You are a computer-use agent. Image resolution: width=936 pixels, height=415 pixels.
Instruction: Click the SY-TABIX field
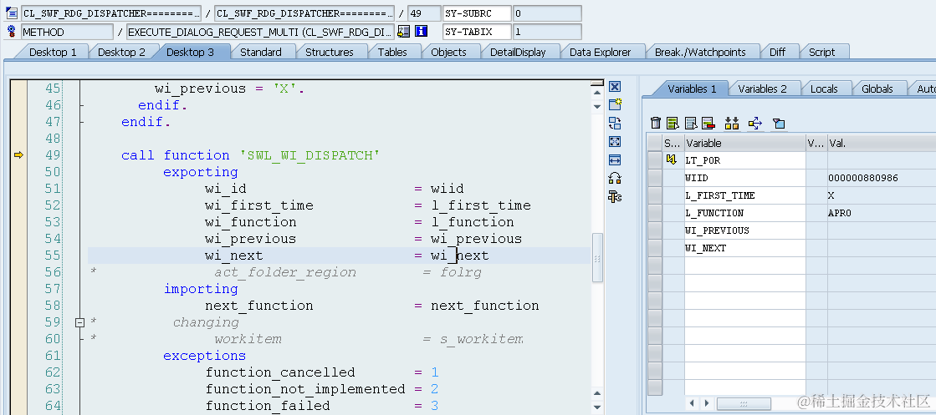(477, 32)
